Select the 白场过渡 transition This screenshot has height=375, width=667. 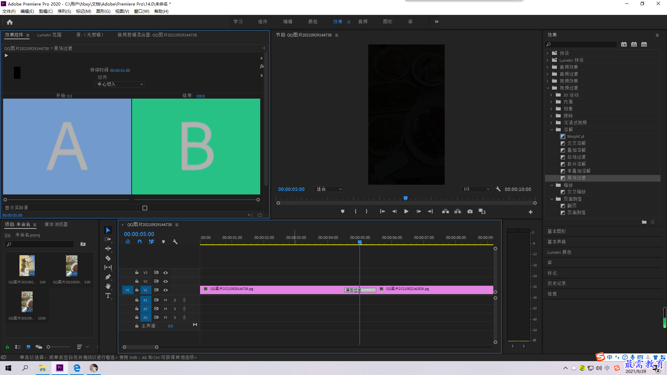[576, 157]
